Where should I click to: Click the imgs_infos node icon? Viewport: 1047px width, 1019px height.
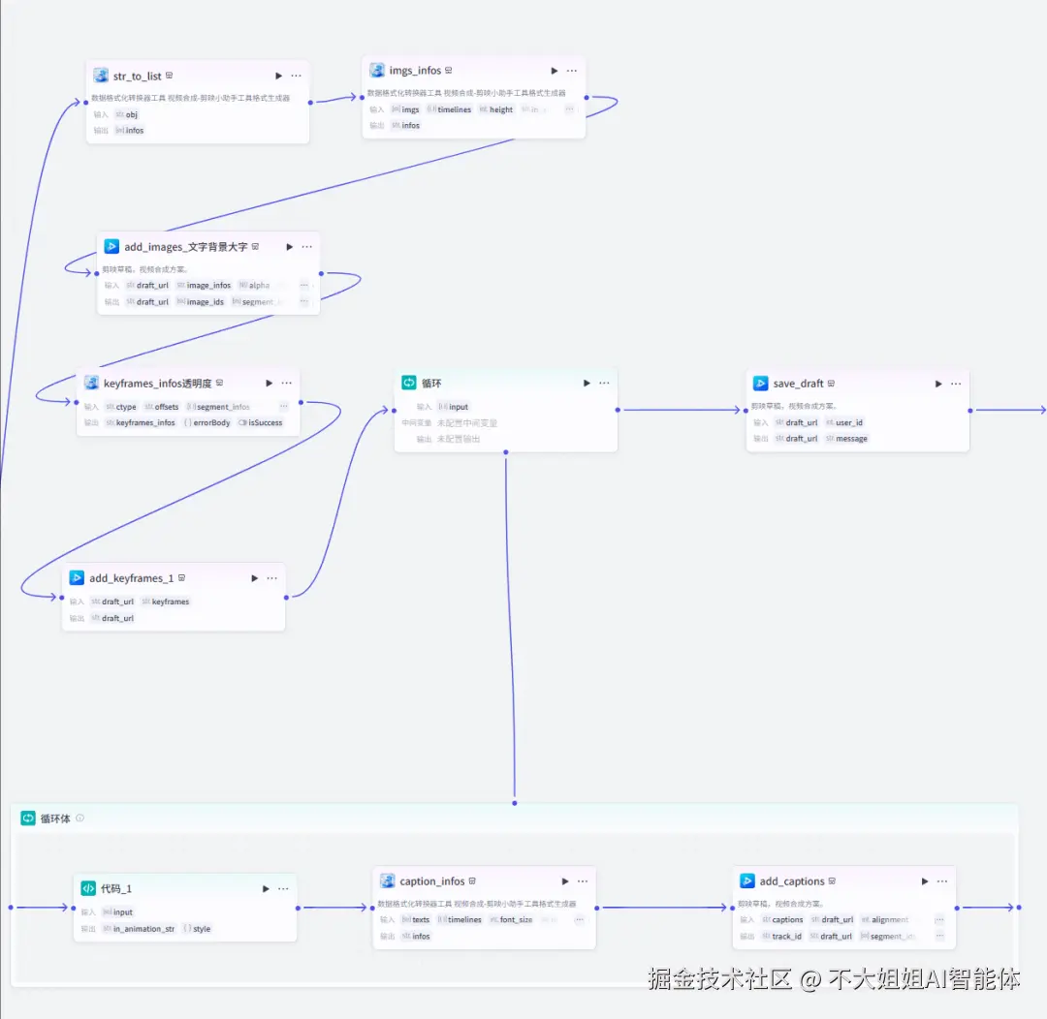coord(376,70)
